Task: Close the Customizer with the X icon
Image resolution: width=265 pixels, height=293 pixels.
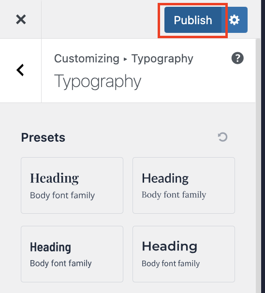Action: click(x=21, y=19)
